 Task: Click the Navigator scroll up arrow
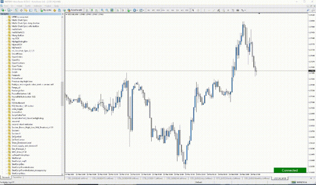(x=62, y=17)
